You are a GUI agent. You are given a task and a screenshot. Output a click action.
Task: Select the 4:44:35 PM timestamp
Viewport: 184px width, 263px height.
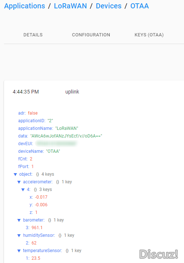26,92
